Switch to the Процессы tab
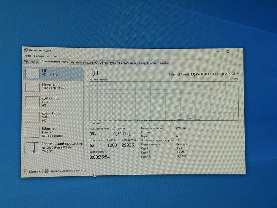The width and height of the screenshot is (277, 208). [31, 62]
